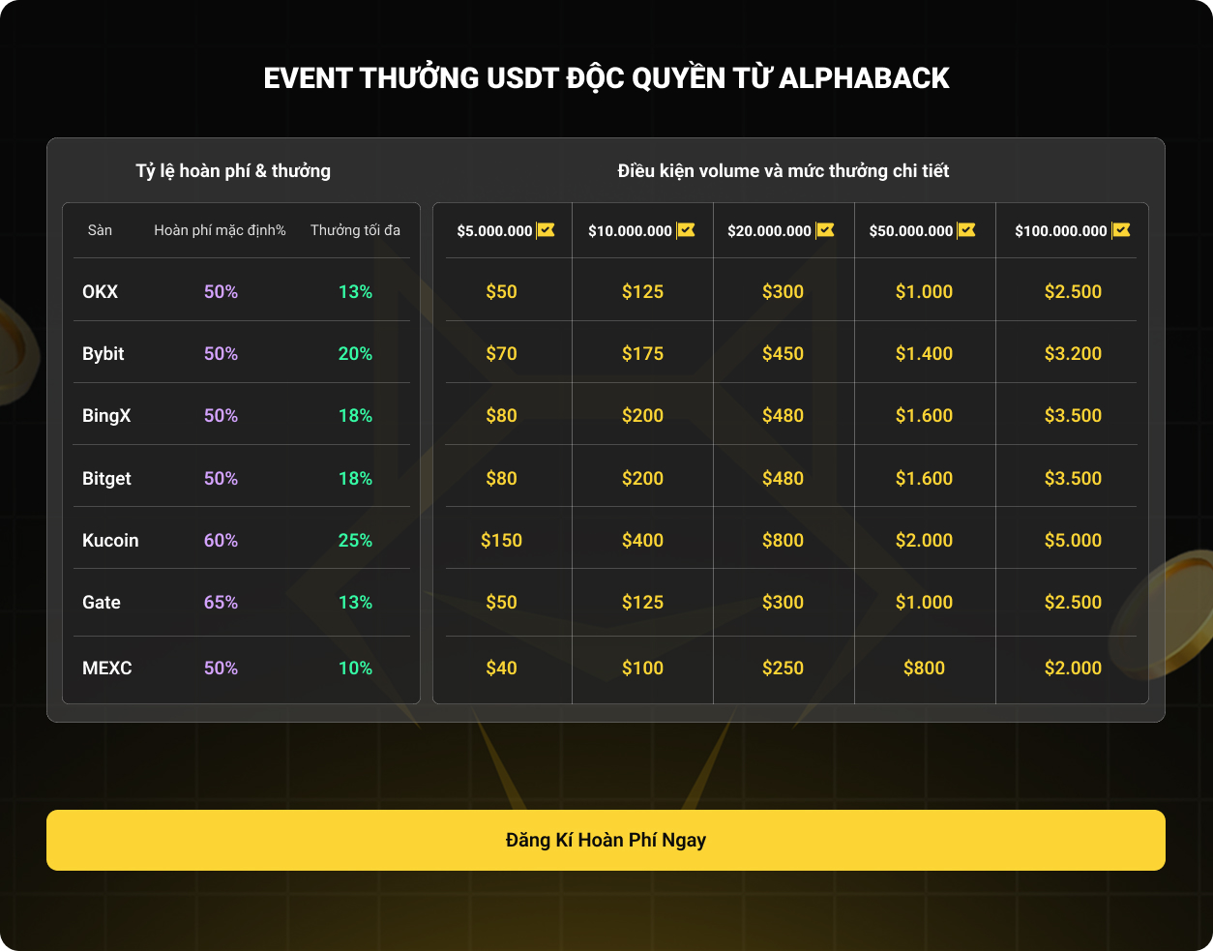Click the $5.000 Kucoin reward cell
The height and width of the screenshot is (951, 1213).
pyautogui.click(x=1073, y=540)
